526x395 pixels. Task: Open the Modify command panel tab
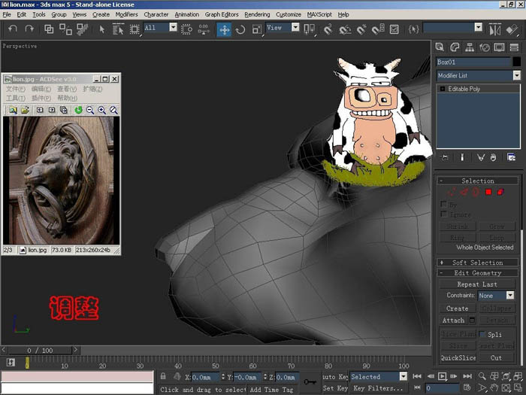(455, 47)
